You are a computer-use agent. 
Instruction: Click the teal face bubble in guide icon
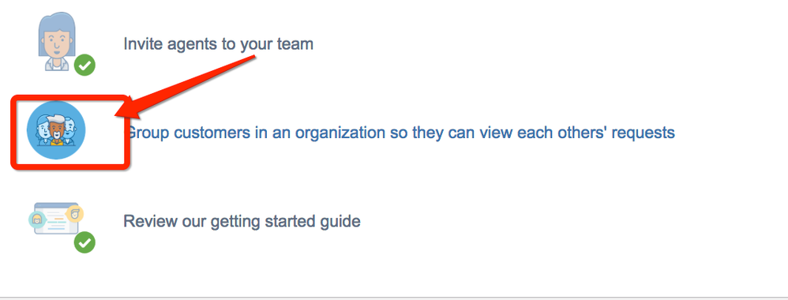click(x=36, y=219)
